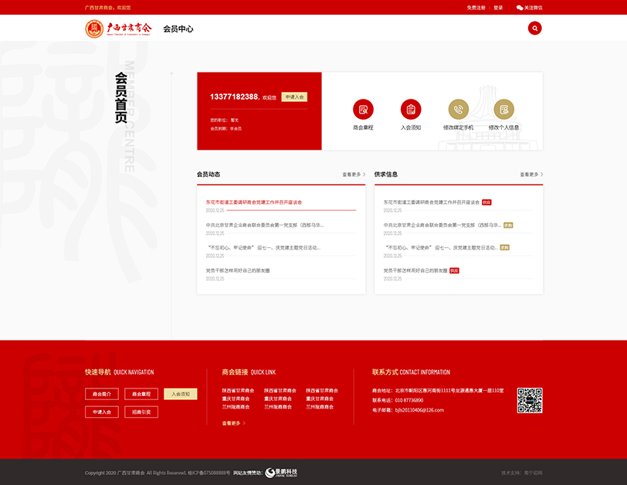This screenshot has width=627, height=485.
Task: Click the highlighted 入会须知 footer button
Action: (x=181, y=394)
